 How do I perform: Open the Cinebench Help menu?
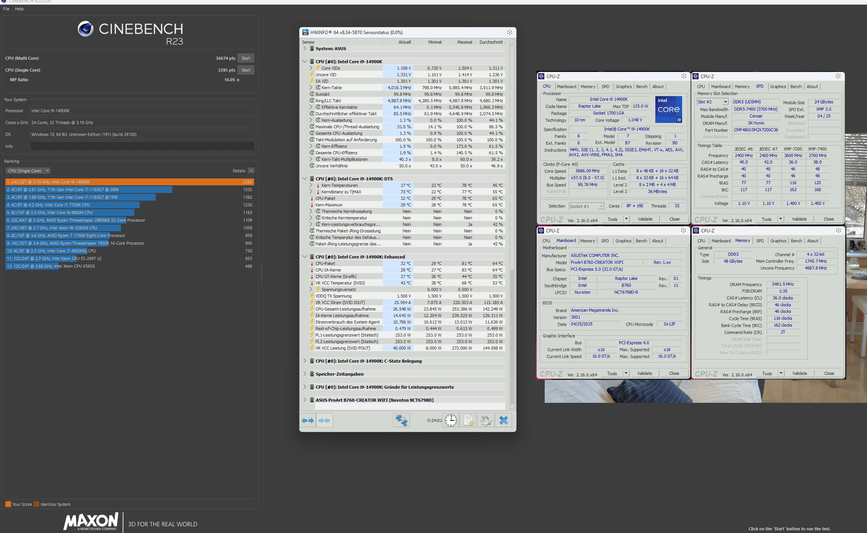pos(19,9)
